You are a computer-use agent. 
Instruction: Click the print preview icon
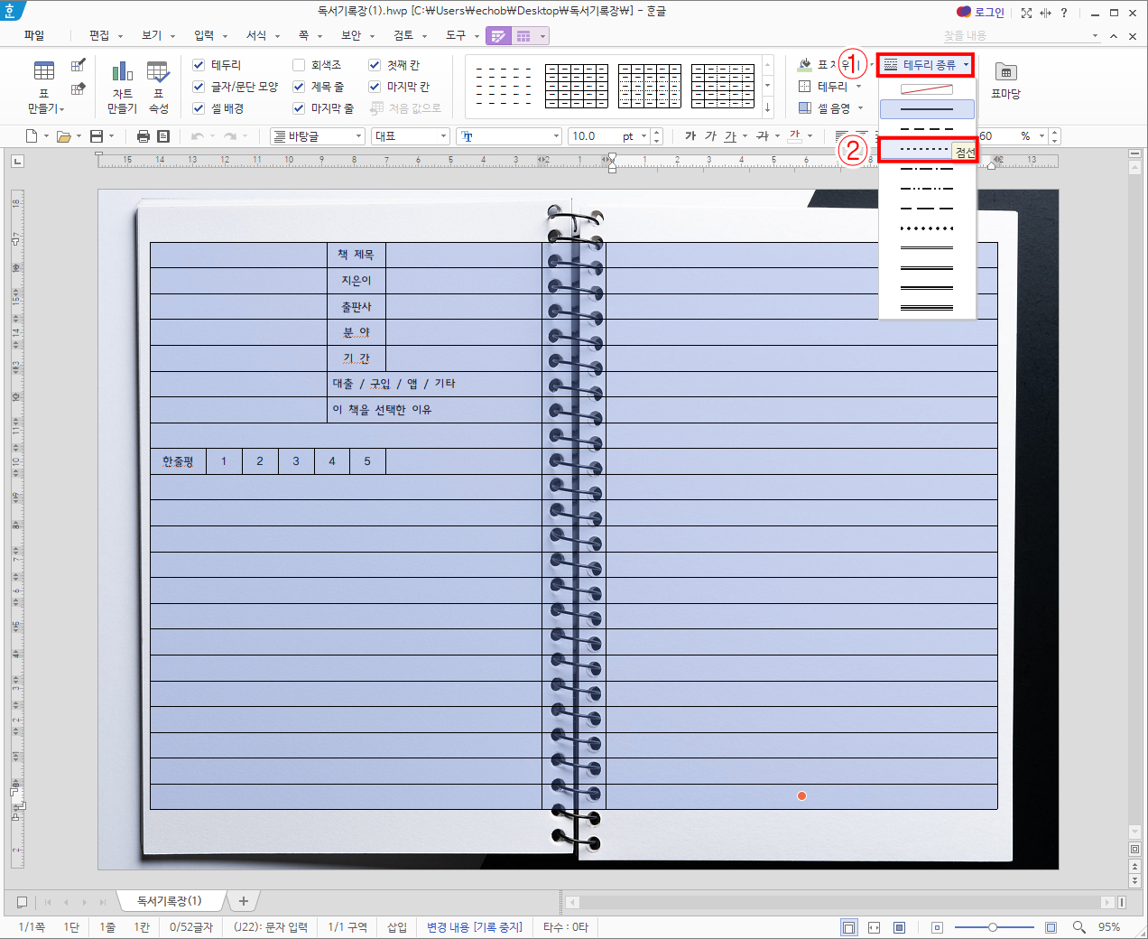pos(163,136)
